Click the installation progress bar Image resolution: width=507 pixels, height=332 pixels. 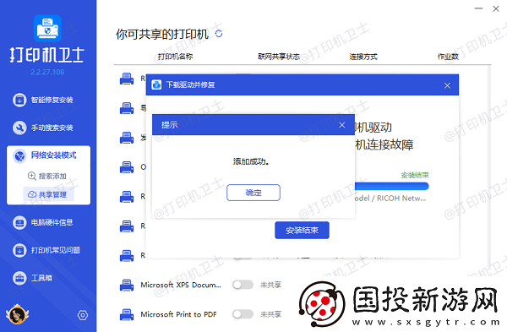click(x=392, y=186)
